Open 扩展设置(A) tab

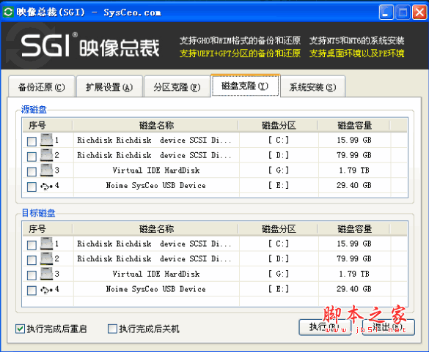point(109,87)
